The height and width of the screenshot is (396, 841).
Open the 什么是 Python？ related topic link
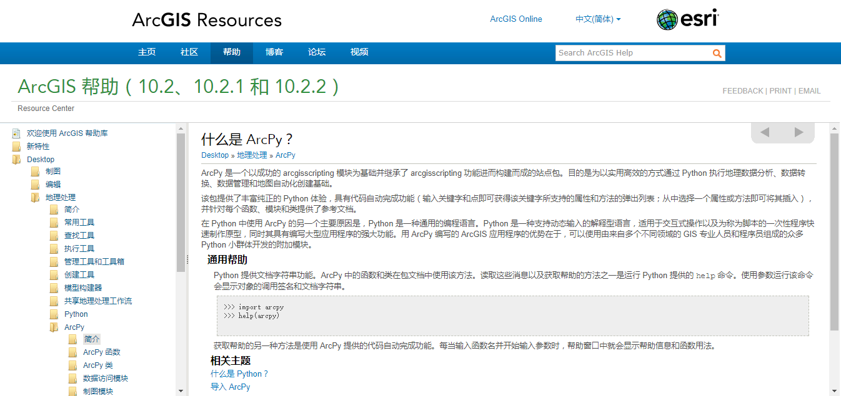pyautogui.click(x=239, y=374)
